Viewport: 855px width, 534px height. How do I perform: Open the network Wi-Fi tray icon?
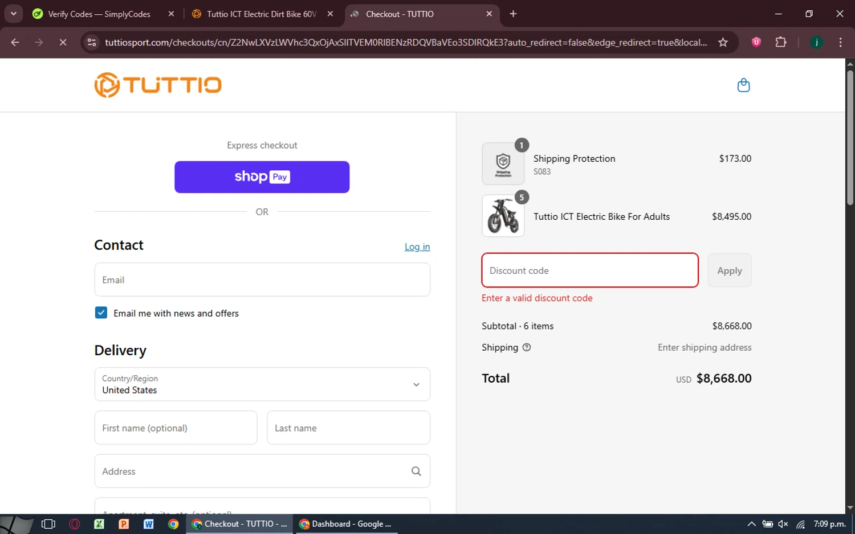(800, 524)
